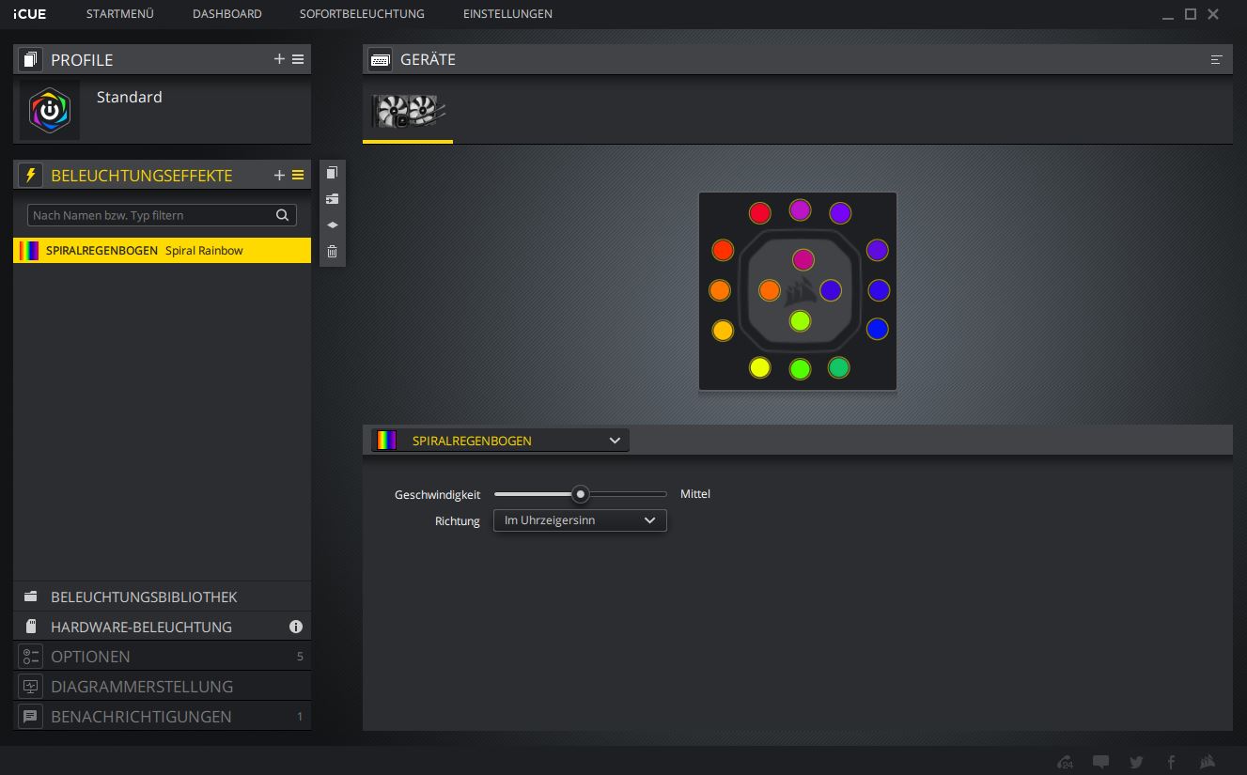Click the Beleuchtungsbibliothek folder icon
The height and width of the screenshot is (775, 1247).
point(30,597)
